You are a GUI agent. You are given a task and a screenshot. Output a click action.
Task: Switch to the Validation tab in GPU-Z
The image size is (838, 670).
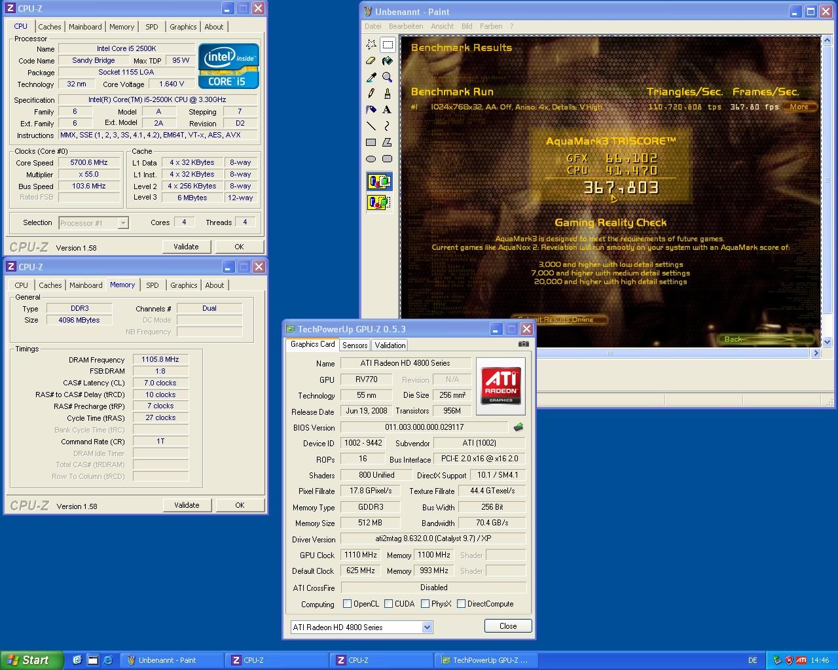[390, 345]
